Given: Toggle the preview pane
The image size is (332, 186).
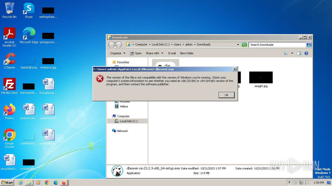Looking at the screenshot, I should coord(299,53).
